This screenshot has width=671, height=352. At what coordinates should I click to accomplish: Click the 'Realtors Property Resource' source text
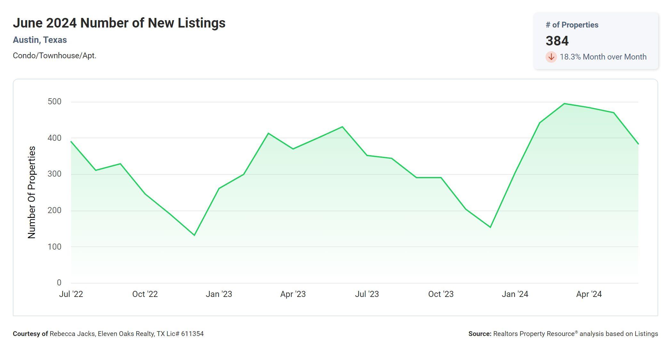[x=534, y=334]
